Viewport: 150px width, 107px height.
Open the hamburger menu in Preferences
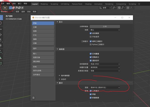click(x=34, y=98)
